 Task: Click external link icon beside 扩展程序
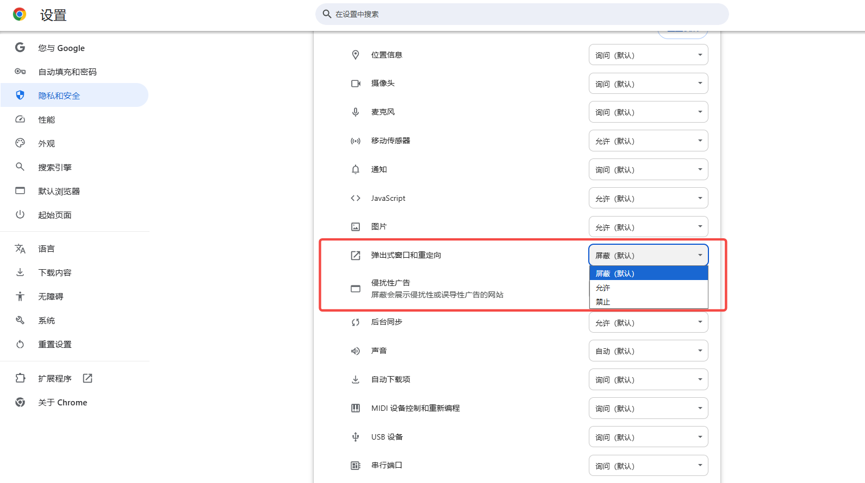click(x=88, y=378)
